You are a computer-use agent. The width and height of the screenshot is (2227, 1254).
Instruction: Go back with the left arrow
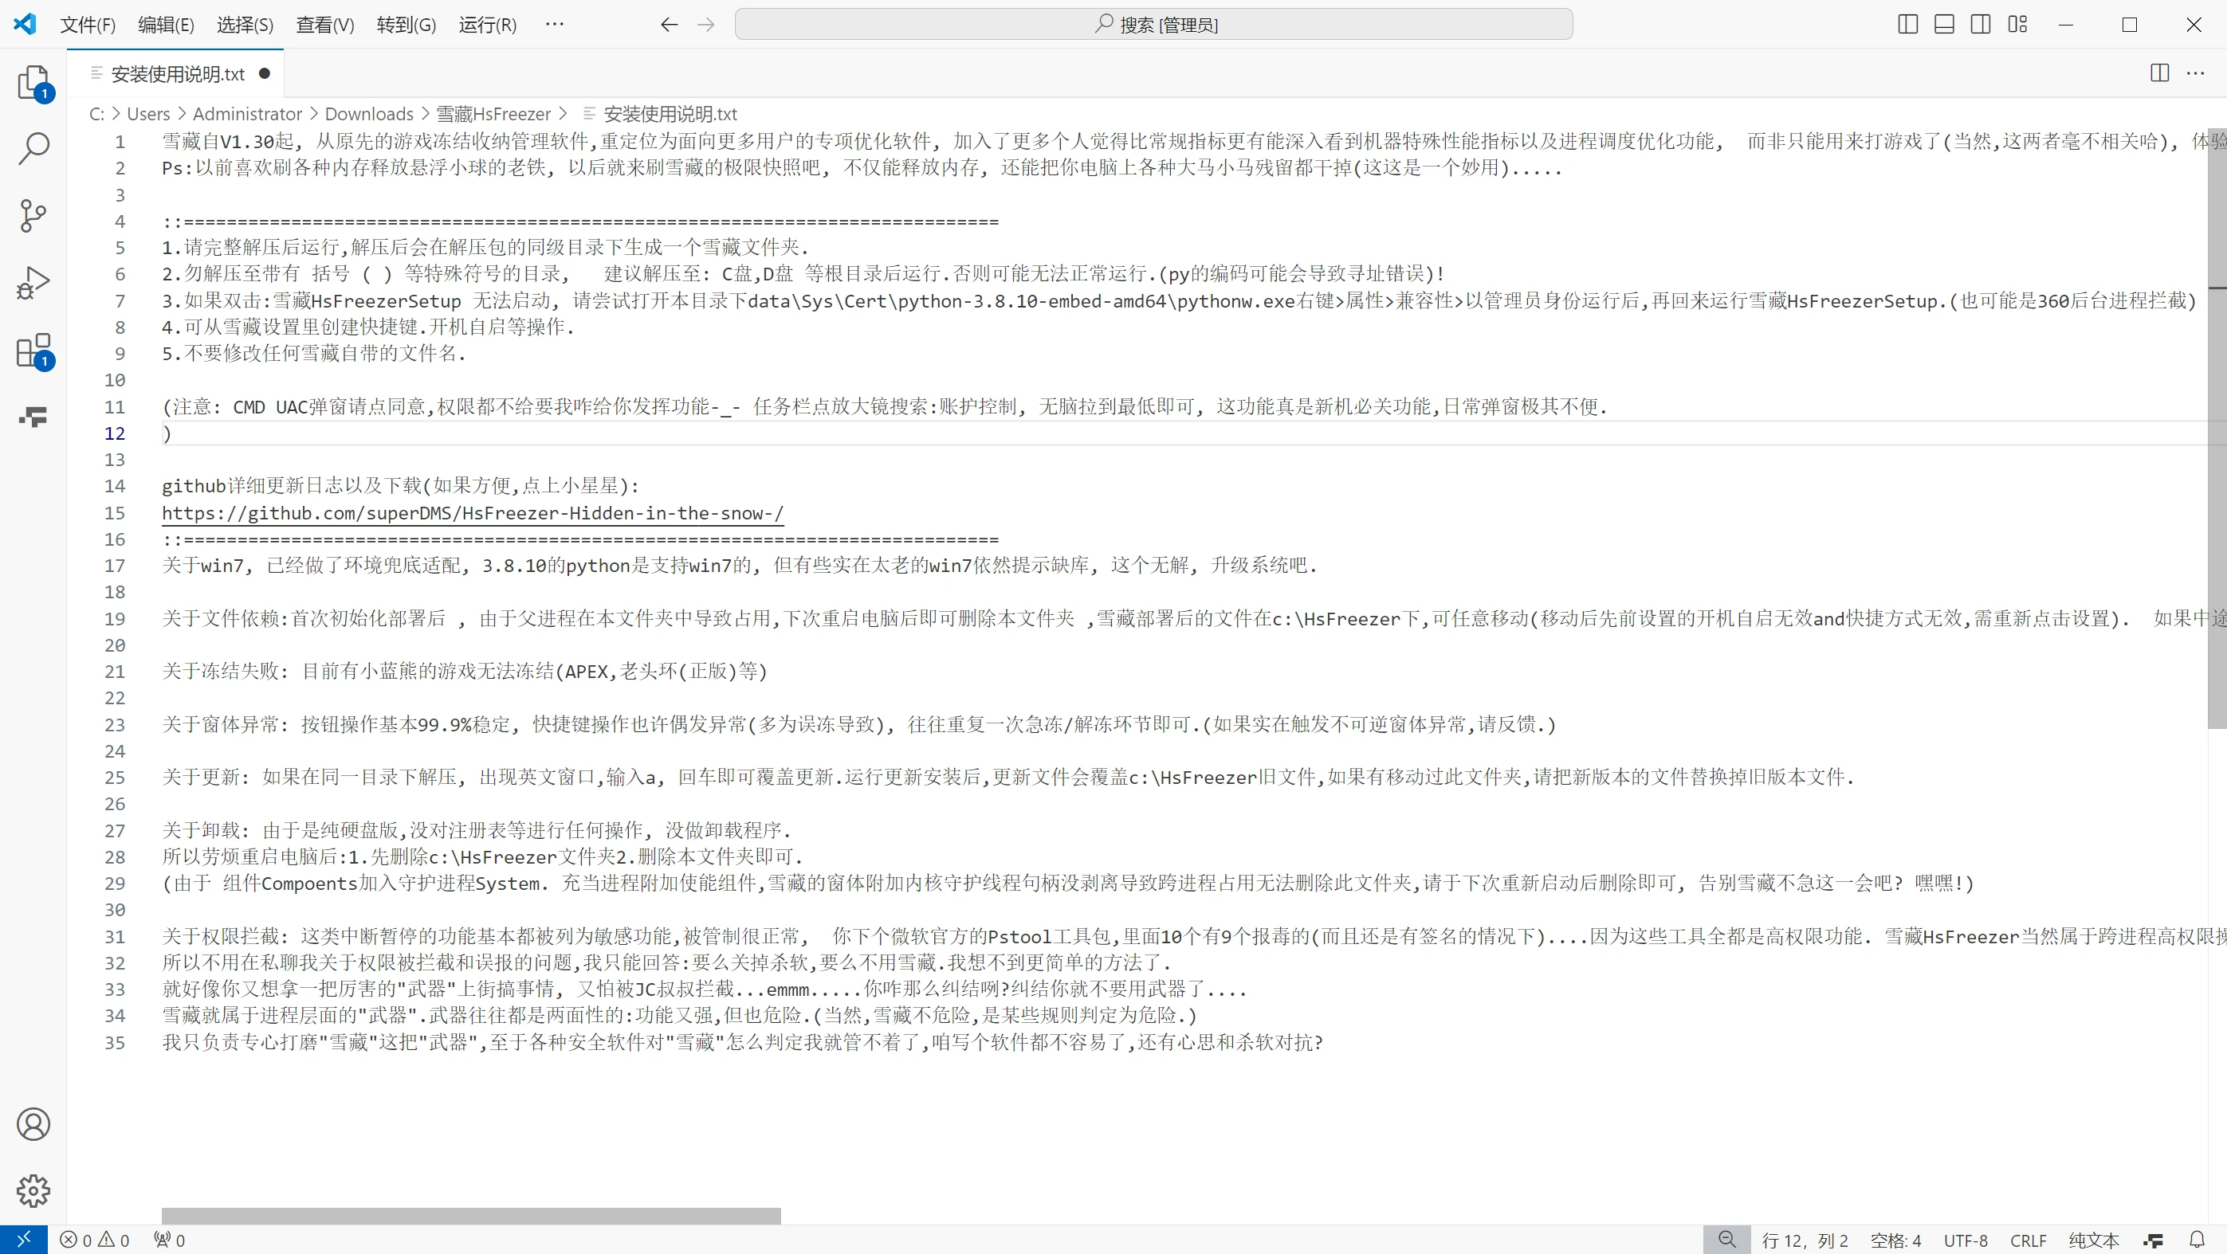(670, 24)
